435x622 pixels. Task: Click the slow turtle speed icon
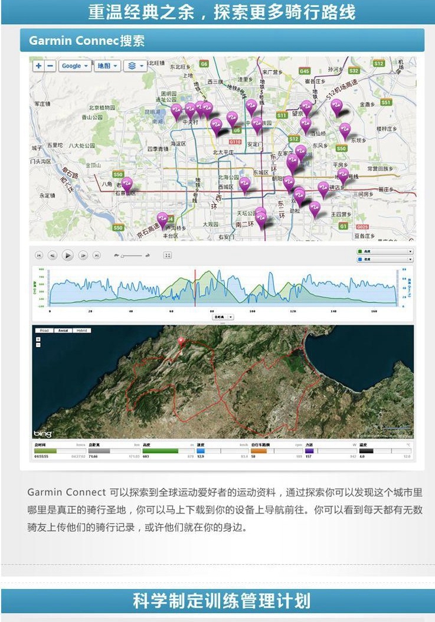point(116,256)
